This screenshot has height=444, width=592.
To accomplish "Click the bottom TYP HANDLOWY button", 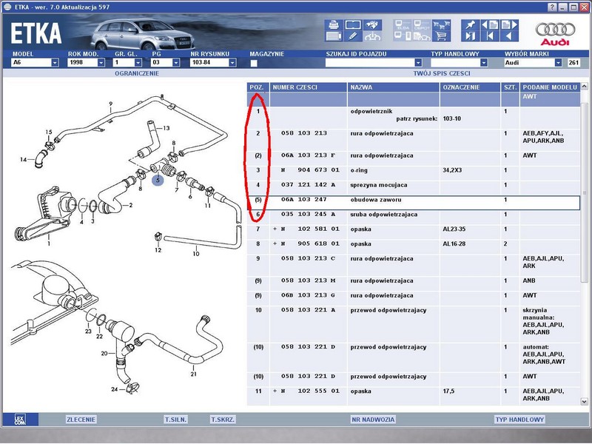I will (519, 420).
